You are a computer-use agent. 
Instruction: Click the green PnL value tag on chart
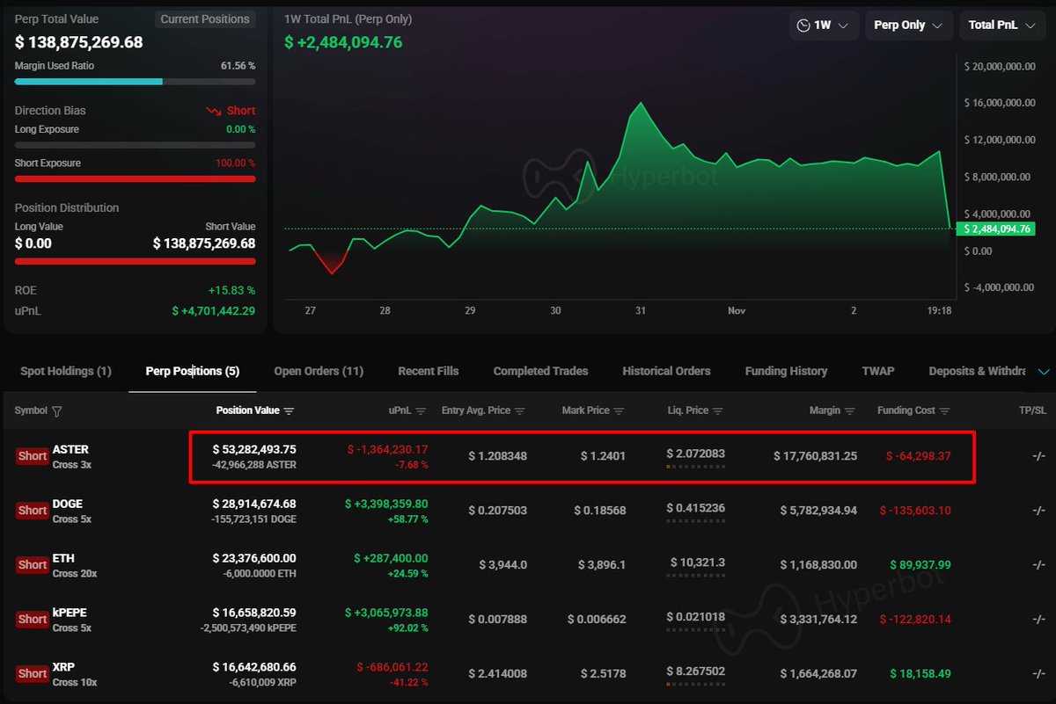coord(997,229)
